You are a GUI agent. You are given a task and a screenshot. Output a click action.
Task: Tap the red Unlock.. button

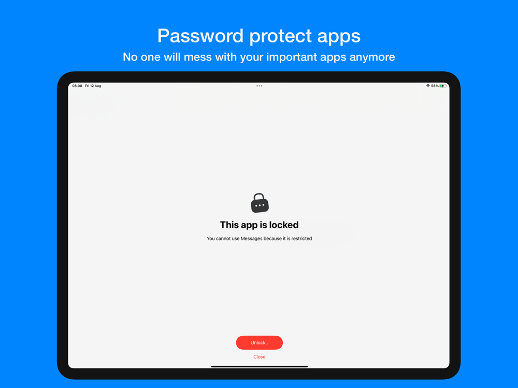pyautogui.click(x=260, y=342)
